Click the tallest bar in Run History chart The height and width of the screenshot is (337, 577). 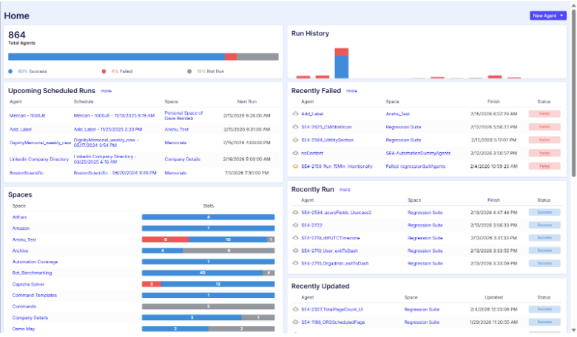tap(341, 64)
